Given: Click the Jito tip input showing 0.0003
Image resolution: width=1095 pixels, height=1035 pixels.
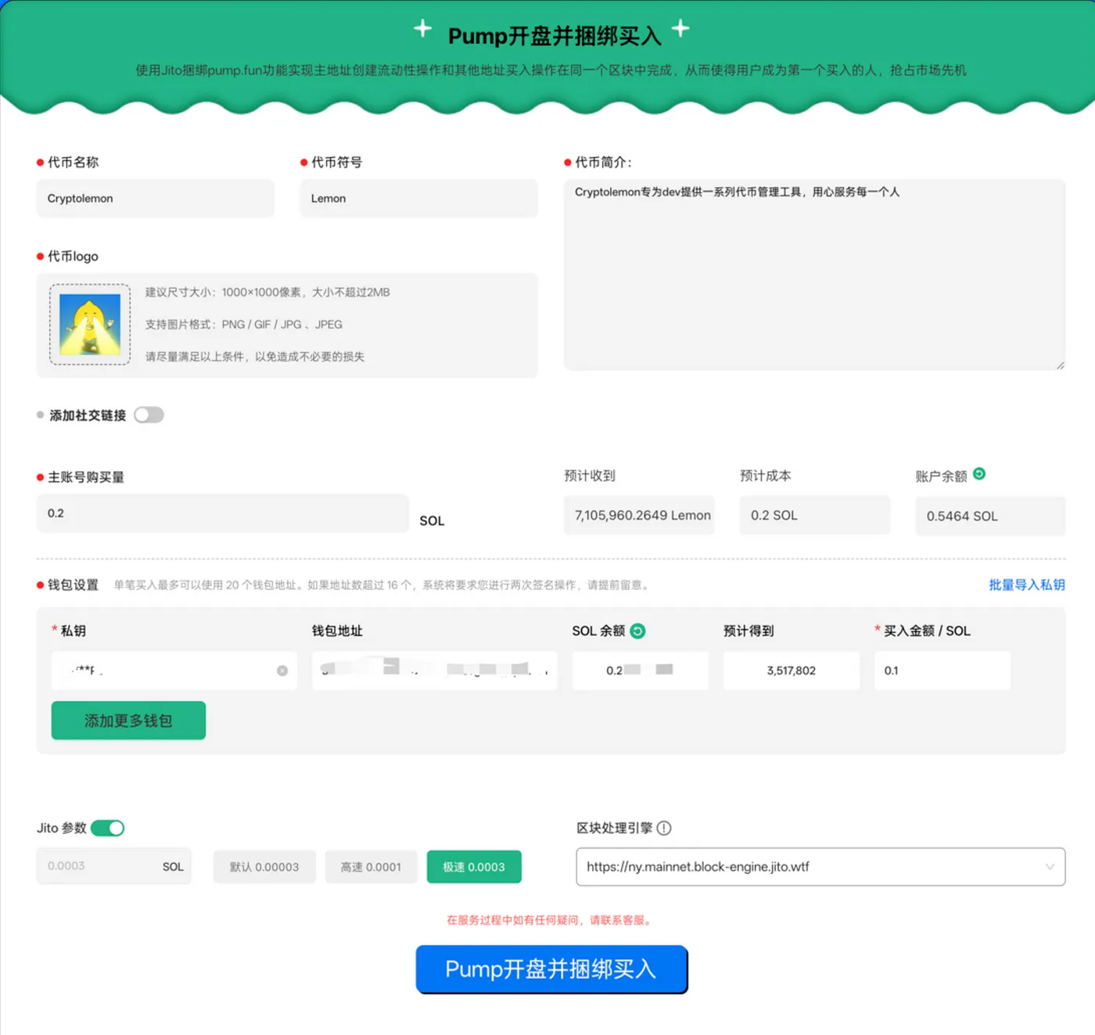Looking at the screenshot, I should pos(114,866).
